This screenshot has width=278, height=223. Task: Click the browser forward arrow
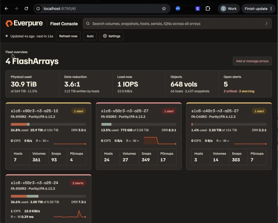coord(16,9)
